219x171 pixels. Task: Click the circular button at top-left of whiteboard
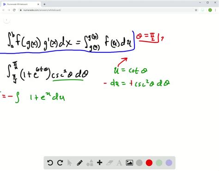pyautogui.click(x=6, y=20)
